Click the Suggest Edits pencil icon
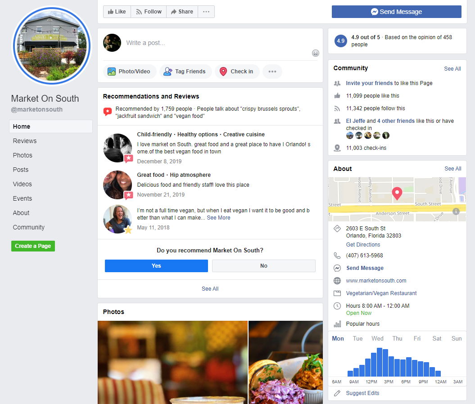Image resolution: width=475 pixels, height=404 pixels. pyautogui.click(x=337, y=393)
